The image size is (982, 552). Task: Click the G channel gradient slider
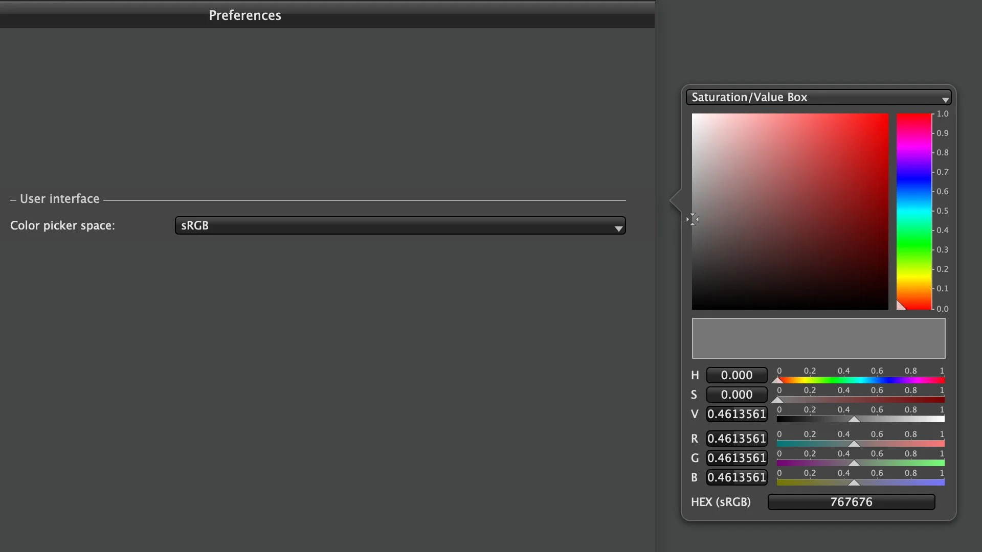tap(855, 463)
